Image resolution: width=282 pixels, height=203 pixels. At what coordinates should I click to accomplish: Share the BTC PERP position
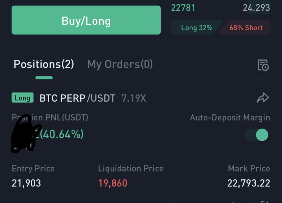click(263, 98)
